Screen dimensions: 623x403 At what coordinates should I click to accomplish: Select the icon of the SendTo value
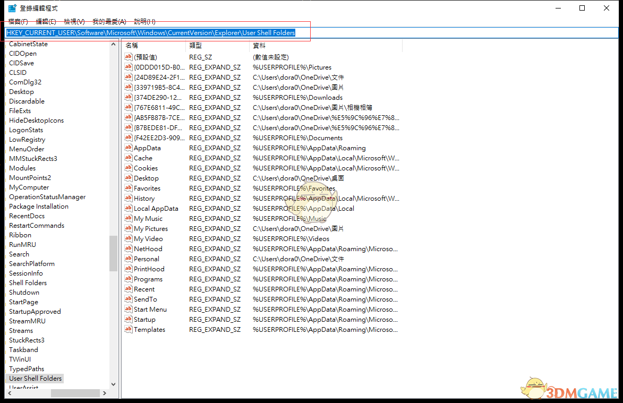pyautogui.click(x=128, y=299)
